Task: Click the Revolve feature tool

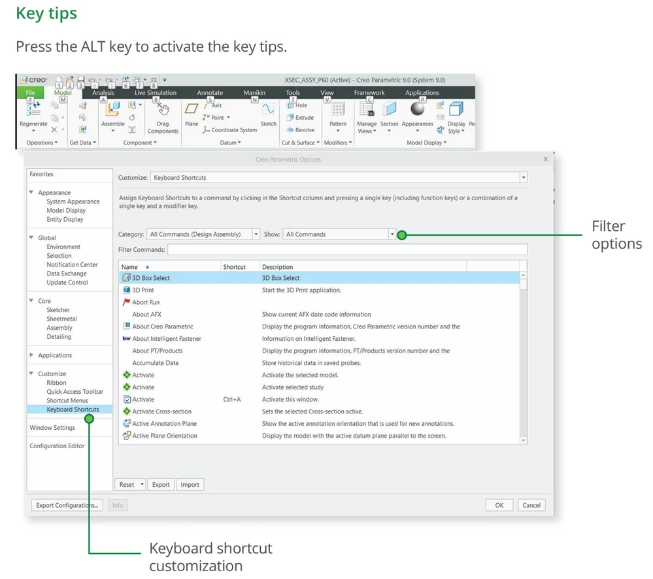Action: pyautogui.click(x=300, y=130)
